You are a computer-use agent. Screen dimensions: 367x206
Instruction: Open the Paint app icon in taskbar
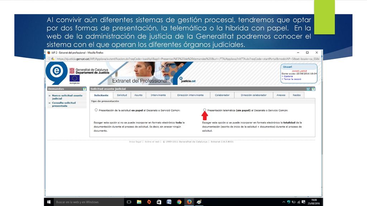point(199,202)
